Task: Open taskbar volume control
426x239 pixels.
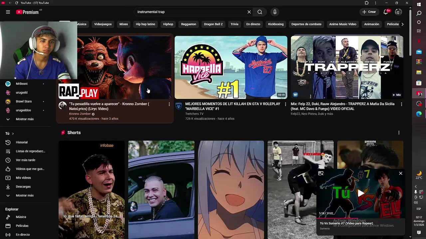Action: coord(416,202)
